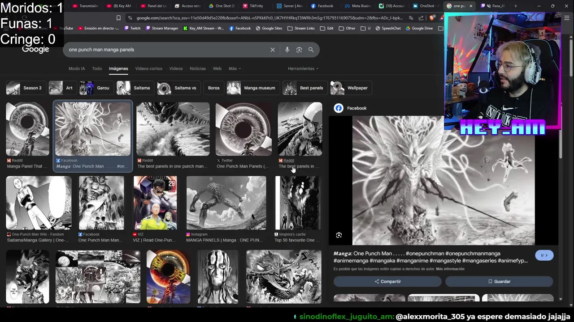
Task: Click the Wallpaper filter chip
Action: pyautogui.click(x=351, y=88)
